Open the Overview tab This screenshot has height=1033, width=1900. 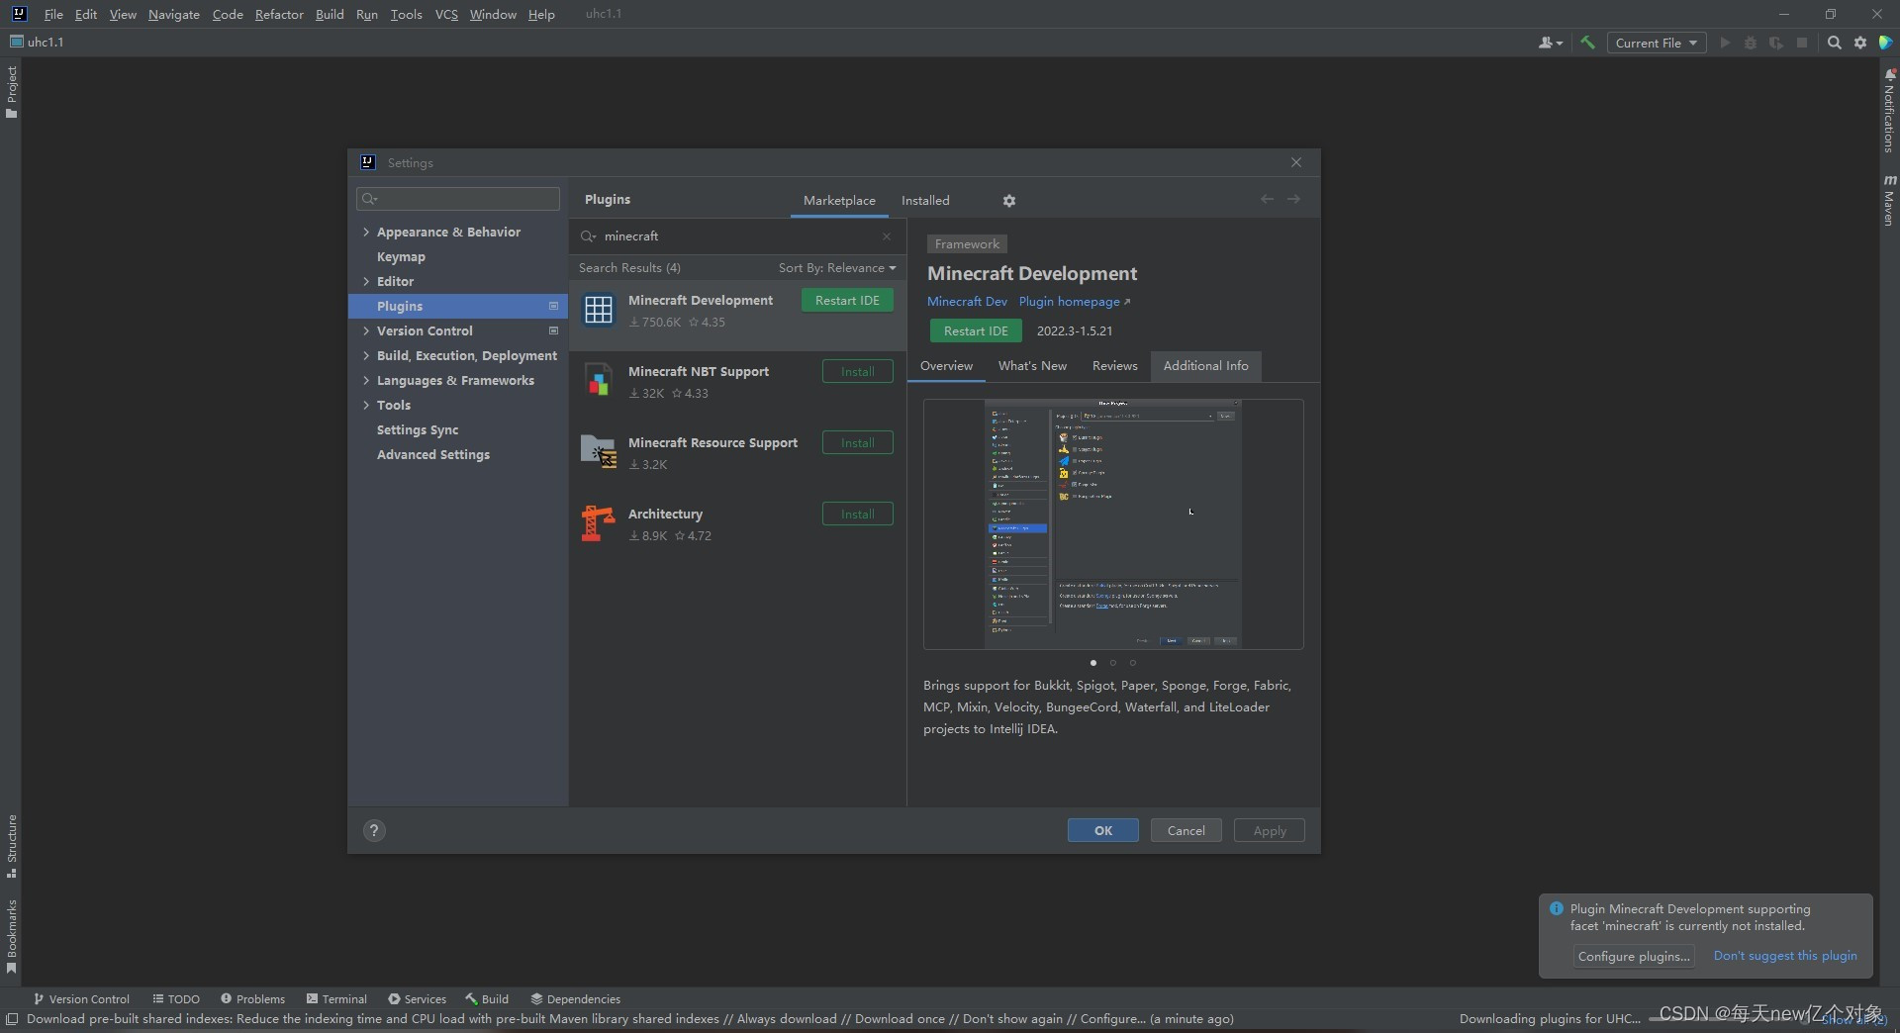click(x=946, y=366)
